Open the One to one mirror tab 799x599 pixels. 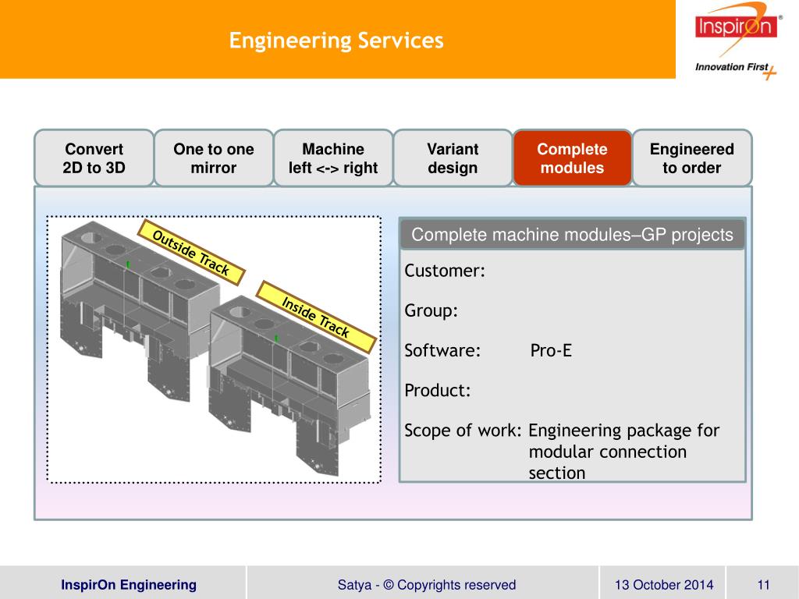[x=214, y=158]
